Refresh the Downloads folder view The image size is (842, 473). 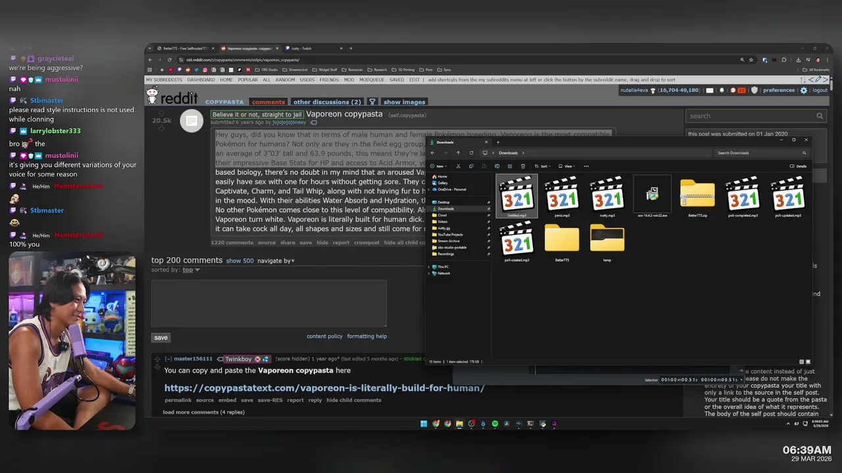471,153
